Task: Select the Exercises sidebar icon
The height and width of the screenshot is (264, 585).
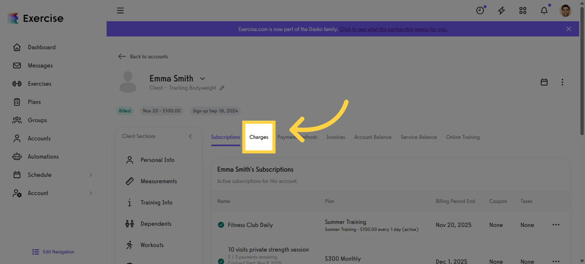Action: [x=17, y=83]
